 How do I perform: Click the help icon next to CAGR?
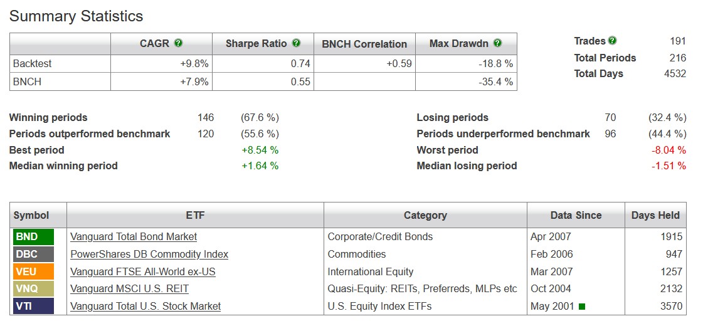(179, 43)
